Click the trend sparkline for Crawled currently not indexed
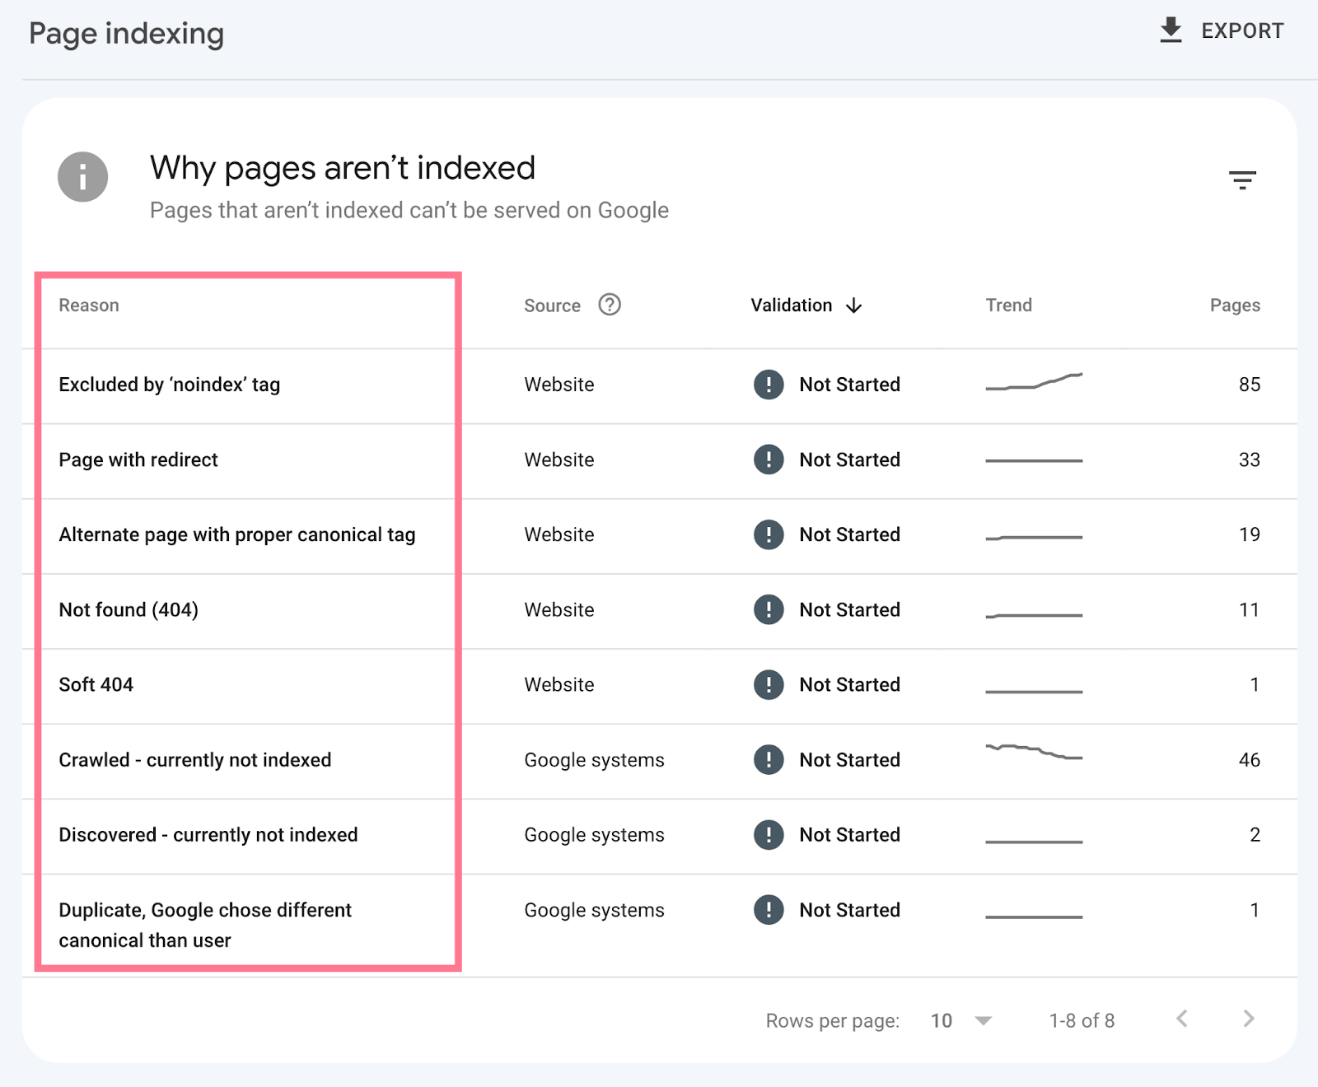The image size is (1318, 1087). [x=1035, y=751]
